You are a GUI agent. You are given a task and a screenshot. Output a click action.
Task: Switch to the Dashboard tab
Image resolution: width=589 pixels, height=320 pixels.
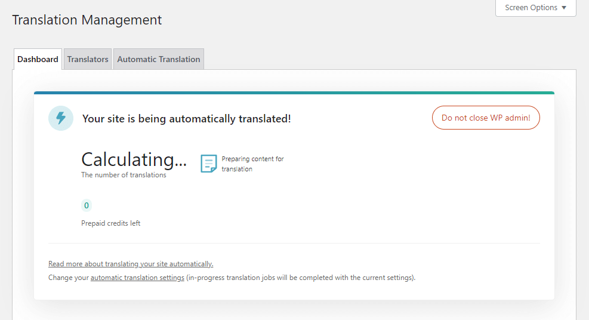38,59
